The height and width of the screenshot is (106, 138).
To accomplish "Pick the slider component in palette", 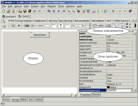I will pyautogui.click(x=95, y=26).
